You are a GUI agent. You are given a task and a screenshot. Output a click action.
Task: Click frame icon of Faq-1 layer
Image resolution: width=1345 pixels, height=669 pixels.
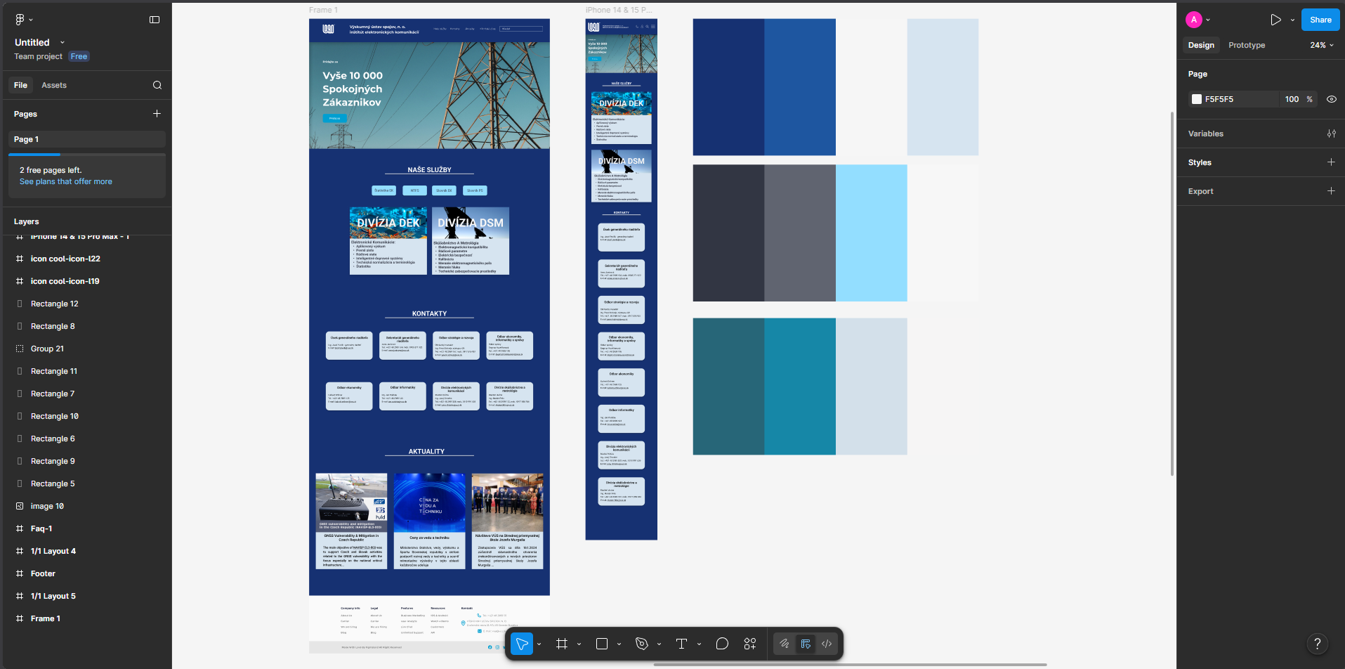pyautogui.click(x=20, y=528)
